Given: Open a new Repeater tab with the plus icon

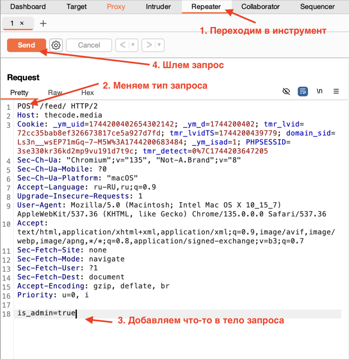Looking at the screenshot, I should [43, 23].
